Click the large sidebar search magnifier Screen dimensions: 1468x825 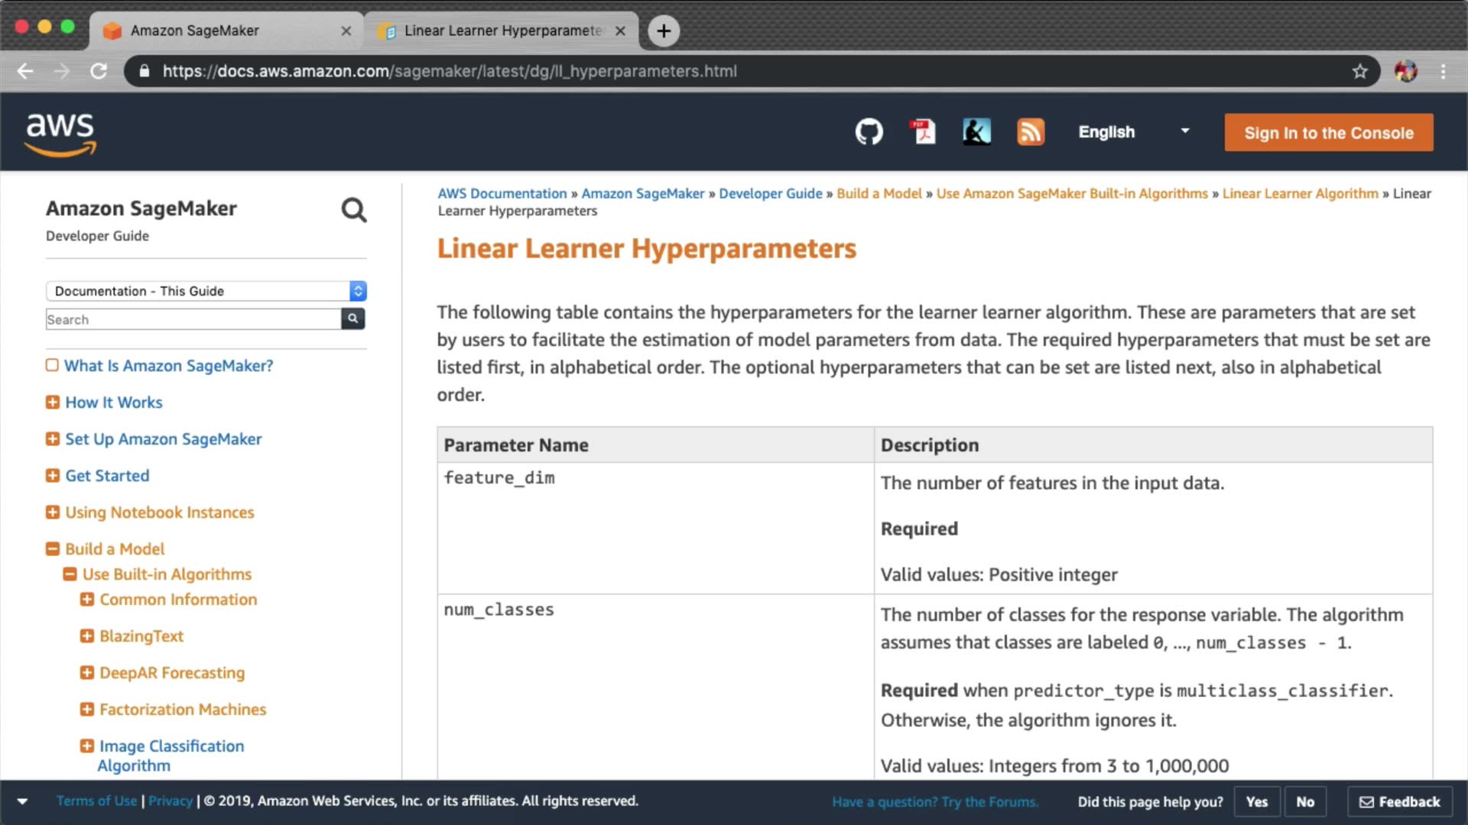coord(353,210)
